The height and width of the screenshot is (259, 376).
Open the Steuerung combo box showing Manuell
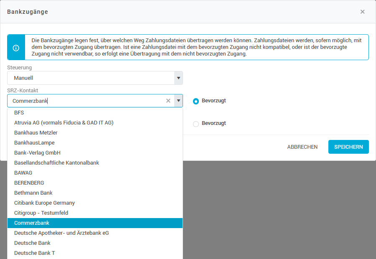pyautogui.click(x=91, y=78)
